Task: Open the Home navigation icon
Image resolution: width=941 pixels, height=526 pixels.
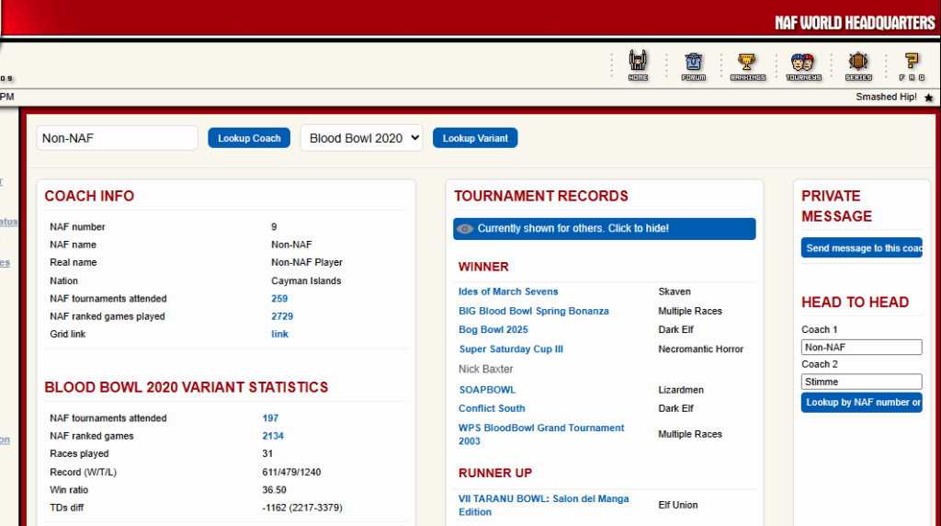Action: 638,65
